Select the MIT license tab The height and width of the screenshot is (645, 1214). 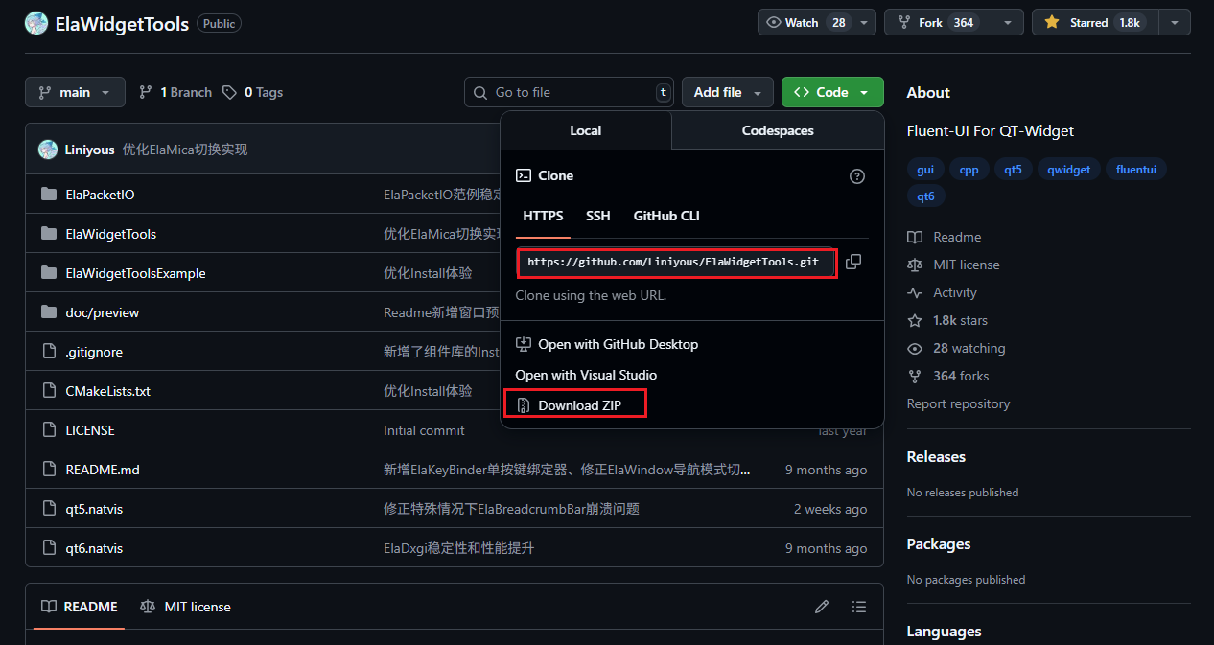click(185, 607)
